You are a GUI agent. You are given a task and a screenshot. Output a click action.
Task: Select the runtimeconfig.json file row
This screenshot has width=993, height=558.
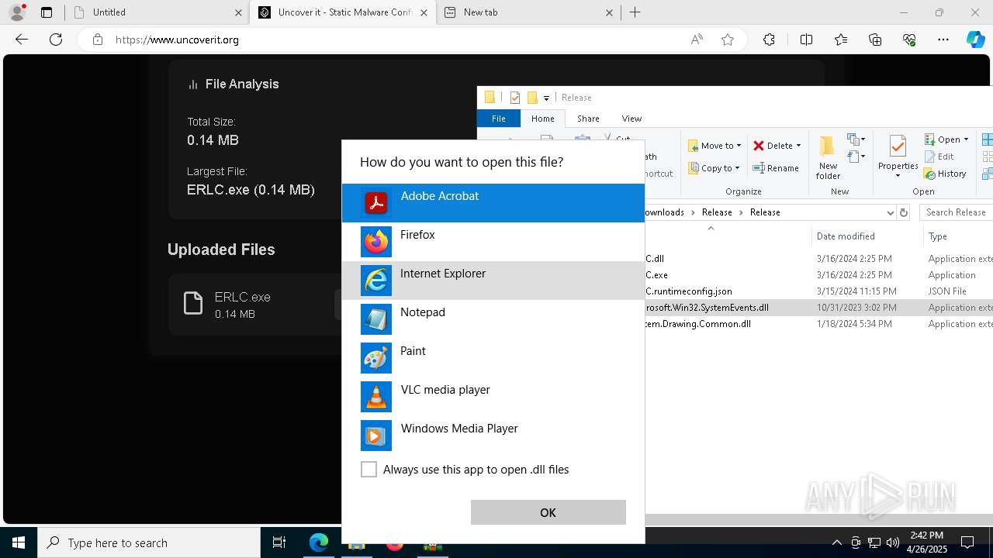pyautogui.click(x=819, y=291)
